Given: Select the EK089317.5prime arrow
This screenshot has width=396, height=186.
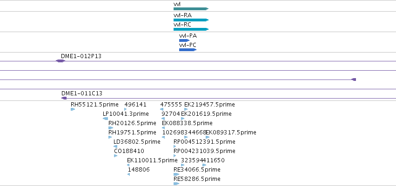Looking at the screenshot, I should (x=208, y=137).
